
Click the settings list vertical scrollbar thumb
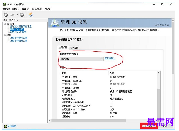coord(159,104)
